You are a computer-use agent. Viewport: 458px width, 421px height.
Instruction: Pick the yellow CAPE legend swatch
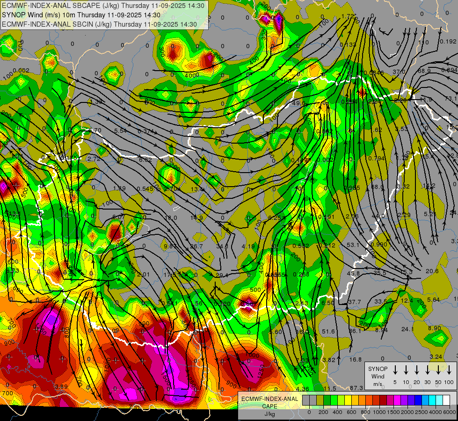(348, 400)
